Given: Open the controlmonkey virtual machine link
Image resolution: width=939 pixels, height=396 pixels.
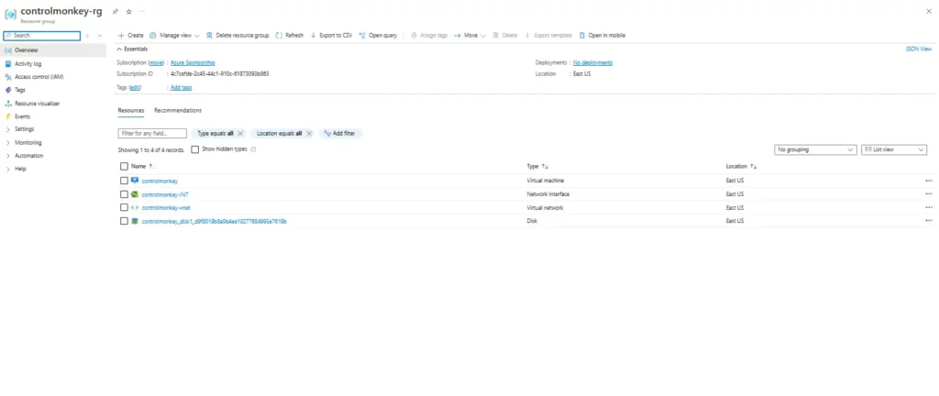Looking at the screenshot, I should click(160, 181).
